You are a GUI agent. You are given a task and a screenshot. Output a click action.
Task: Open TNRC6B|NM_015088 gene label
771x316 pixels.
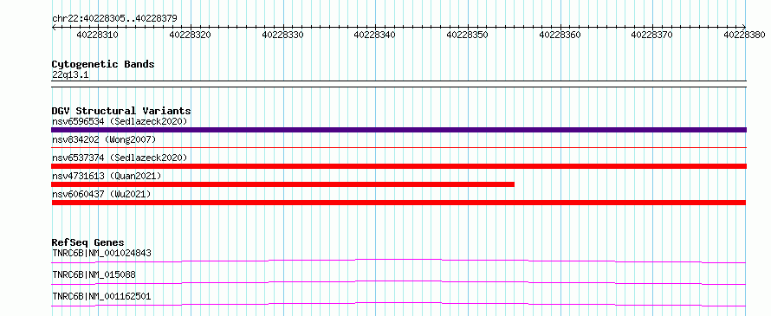pyautogui.click(x=94, y=274)
